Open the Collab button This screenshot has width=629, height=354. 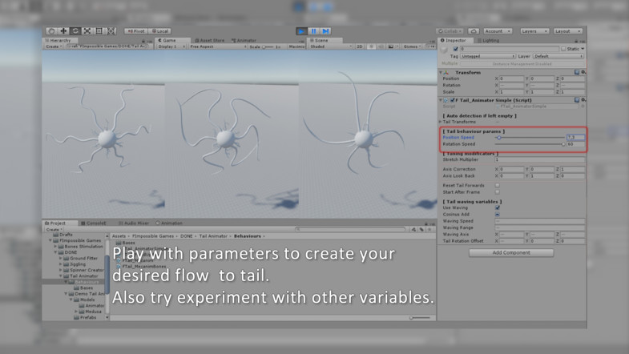pyautogui.click(x=450, y=31)
